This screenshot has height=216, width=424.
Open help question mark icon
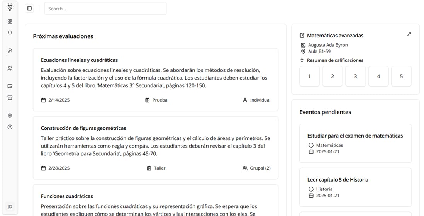tap(10, 127)
